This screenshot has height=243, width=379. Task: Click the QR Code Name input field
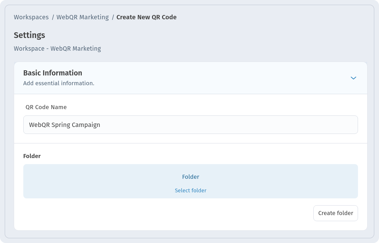(x=191, y=125)
